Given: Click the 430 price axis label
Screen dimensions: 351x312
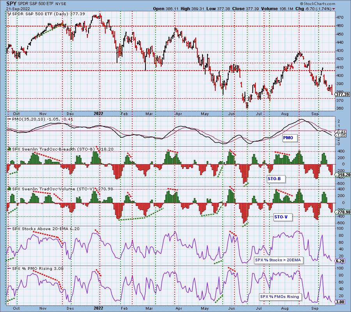Looking at the screenshot, I should (340, 51).
